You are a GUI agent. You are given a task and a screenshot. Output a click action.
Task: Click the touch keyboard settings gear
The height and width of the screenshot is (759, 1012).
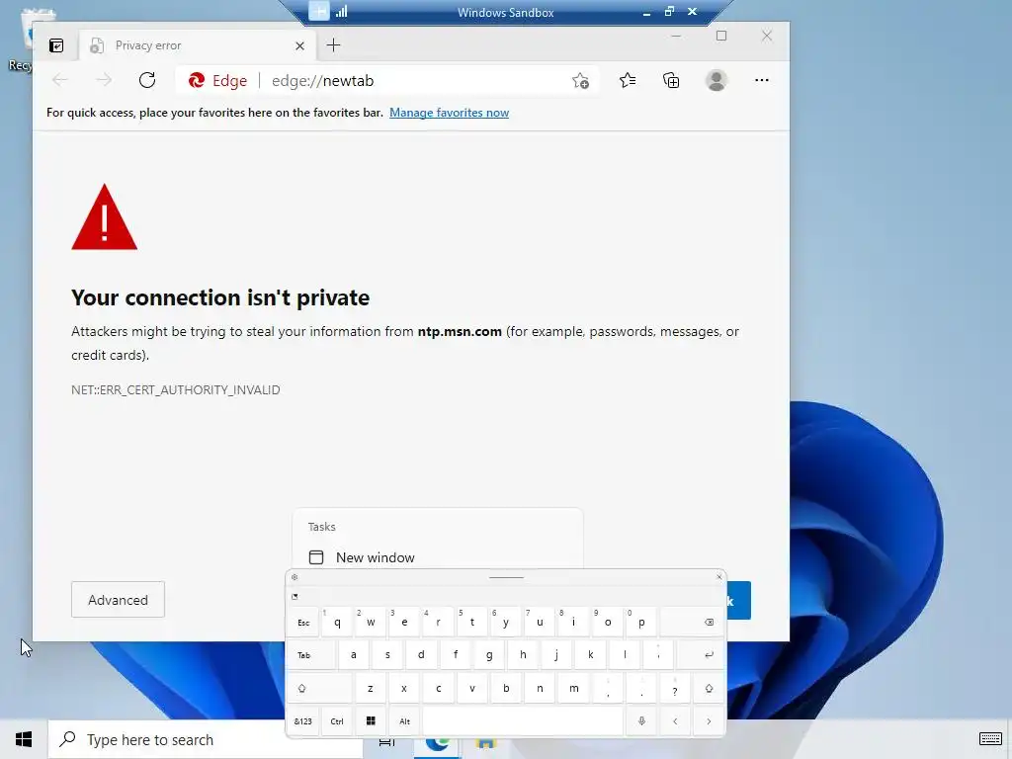point(295,577)
